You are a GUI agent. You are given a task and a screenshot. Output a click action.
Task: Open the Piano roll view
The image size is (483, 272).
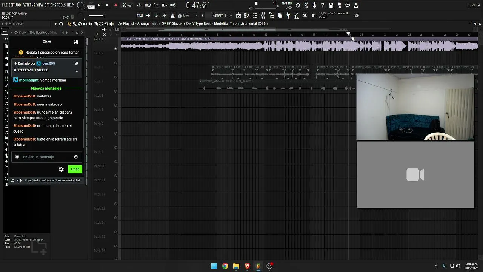coord(247,15)
